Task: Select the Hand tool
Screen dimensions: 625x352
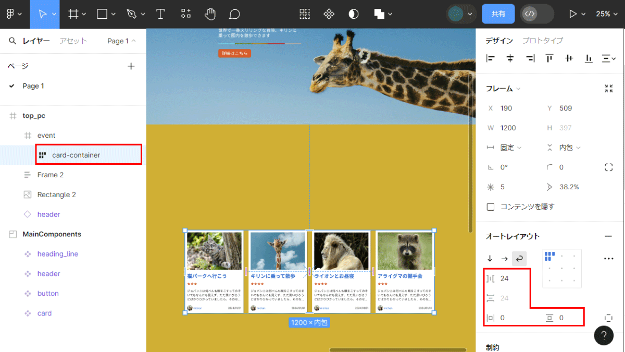Action: [210, 14]
